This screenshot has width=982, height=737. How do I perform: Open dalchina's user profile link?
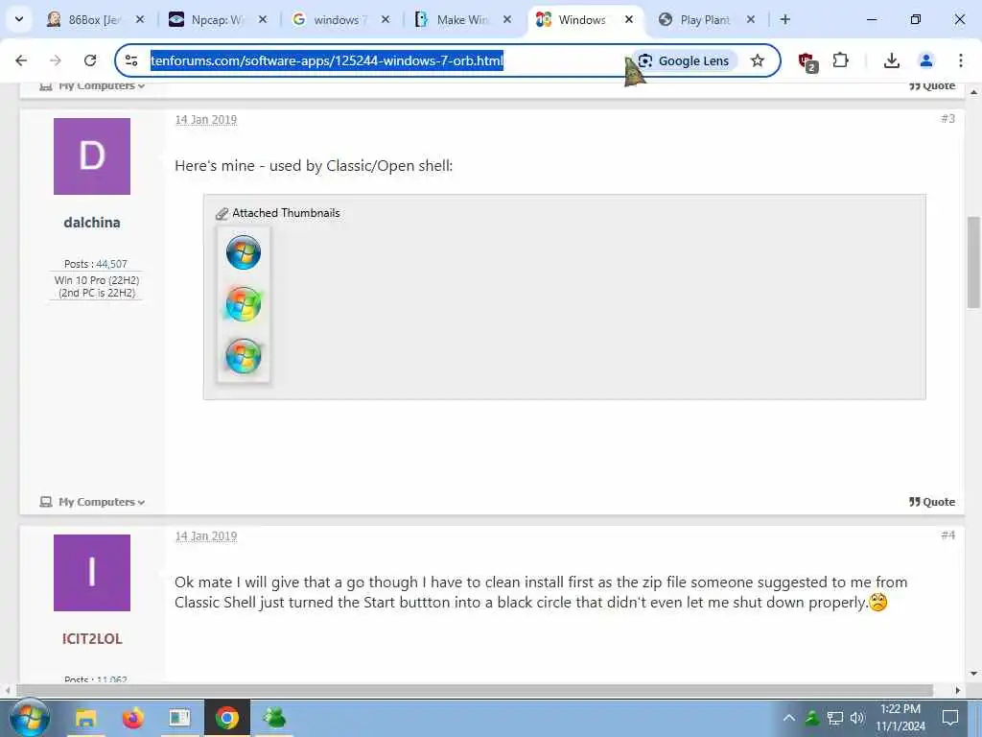coord(92,223)
